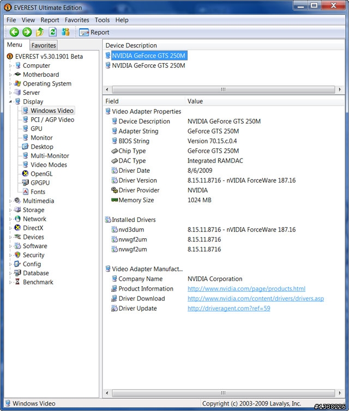This screenshot has width=349, height=411.
Task: Open the Favorites menu
Action: pos(77,20)
